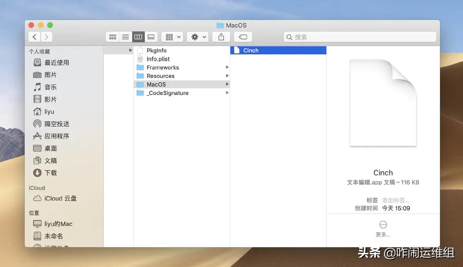Expand the _CodeSignature folder chevron
The image size is (463, 267).
coord(228,93)
